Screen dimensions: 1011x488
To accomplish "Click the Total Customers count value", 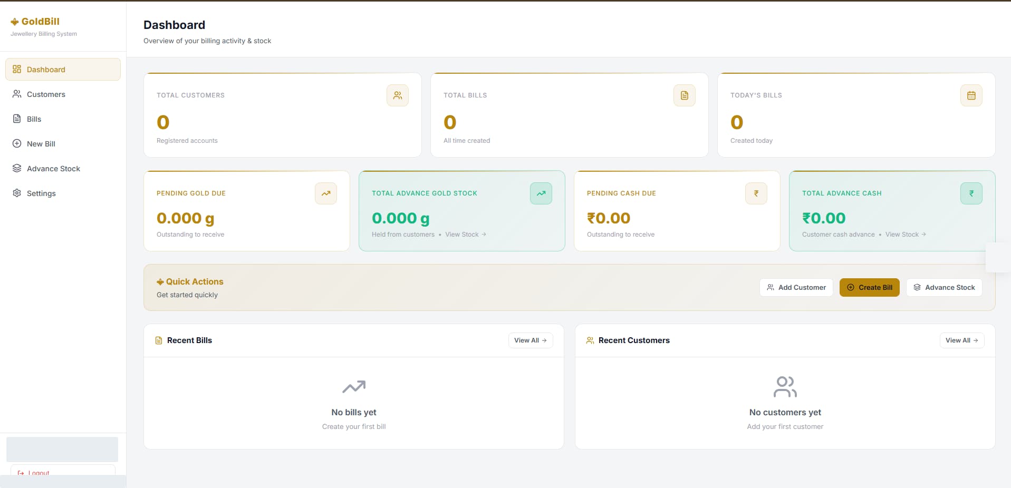I will pos(163,123).
